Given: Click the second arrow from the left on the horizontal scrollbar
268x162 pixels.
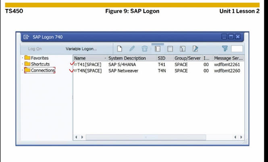Looking at the screenshot, I should (x=82, y=137).
